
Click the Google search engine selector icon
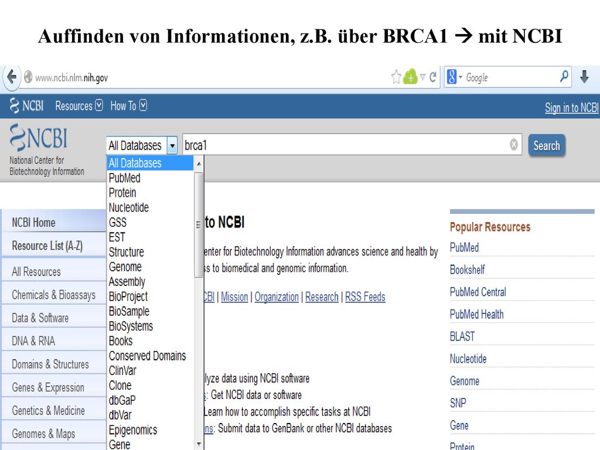click(452, 77)
